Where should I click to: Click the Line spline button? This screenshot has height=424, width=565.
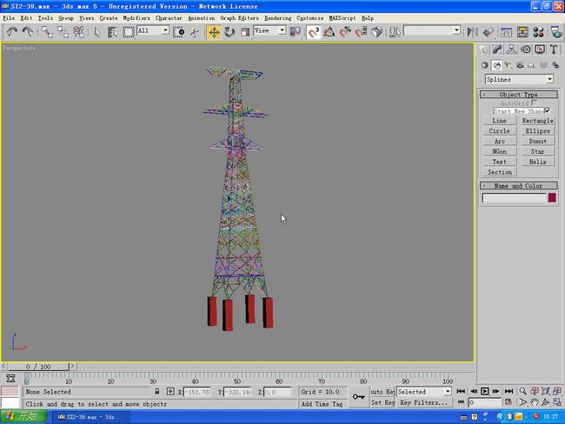500,121
